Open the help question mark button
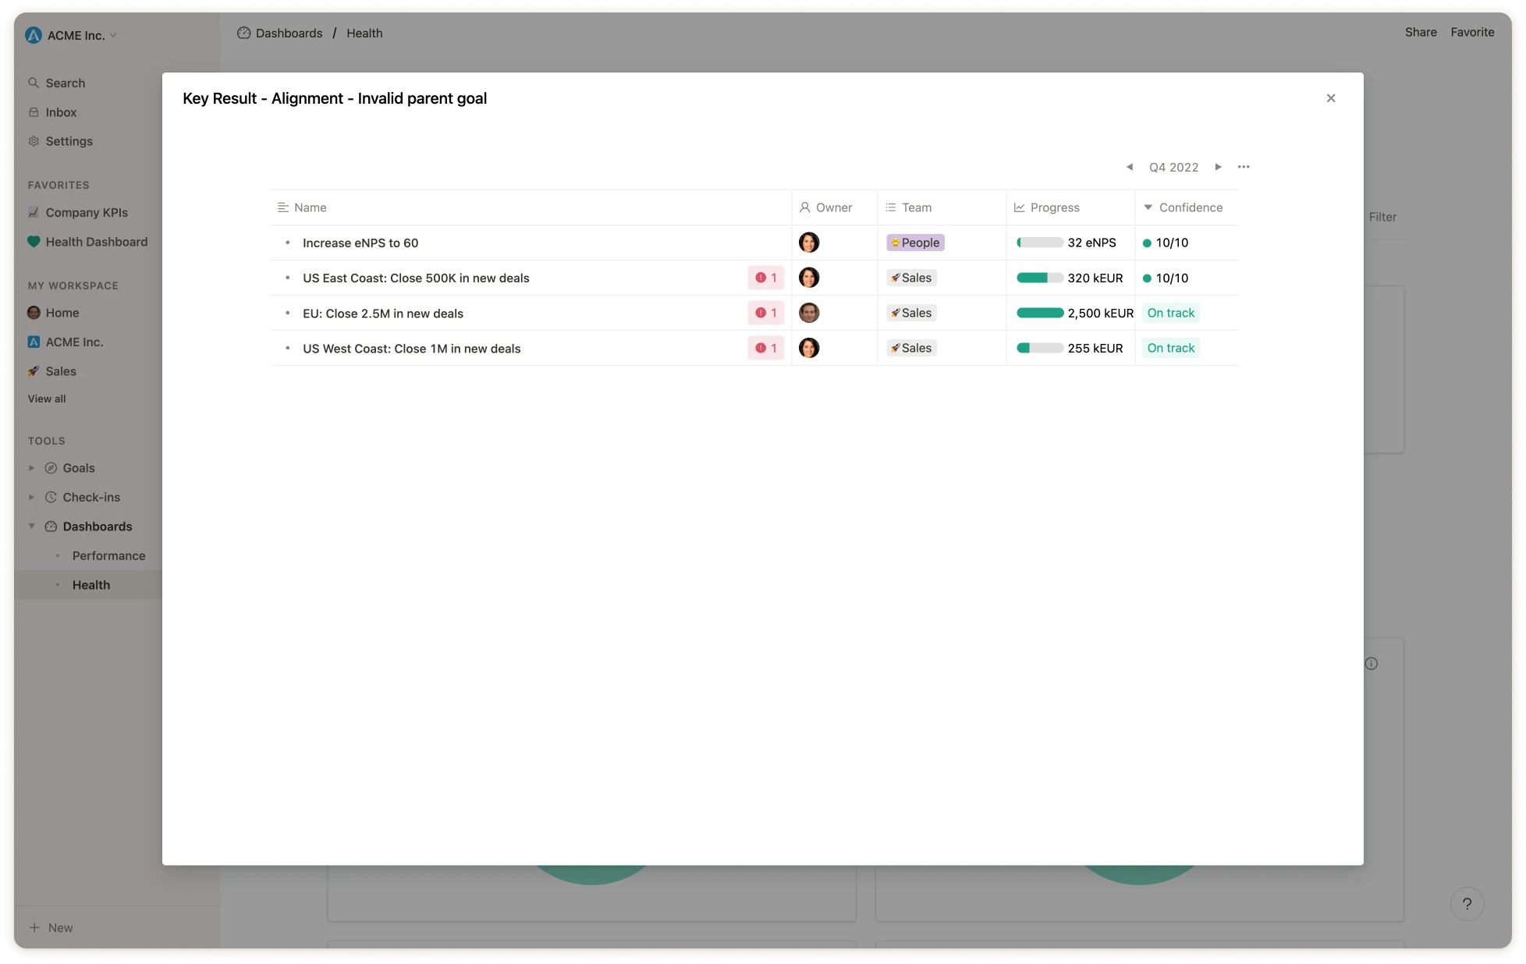 coord(1467,904)
